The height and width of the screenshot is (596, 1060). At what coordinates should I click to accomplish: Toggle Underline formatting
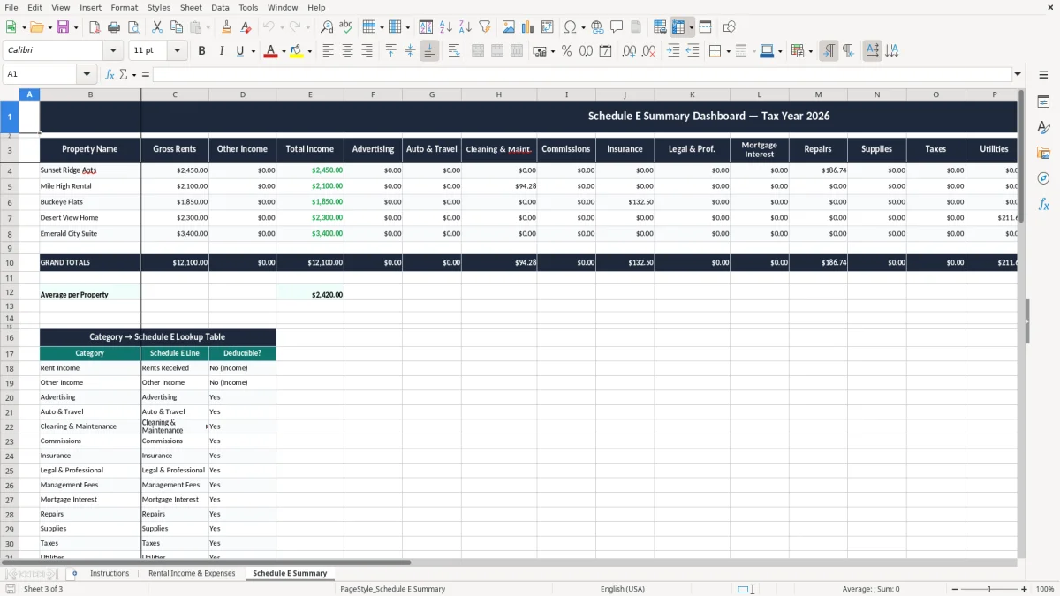(239, 51)
